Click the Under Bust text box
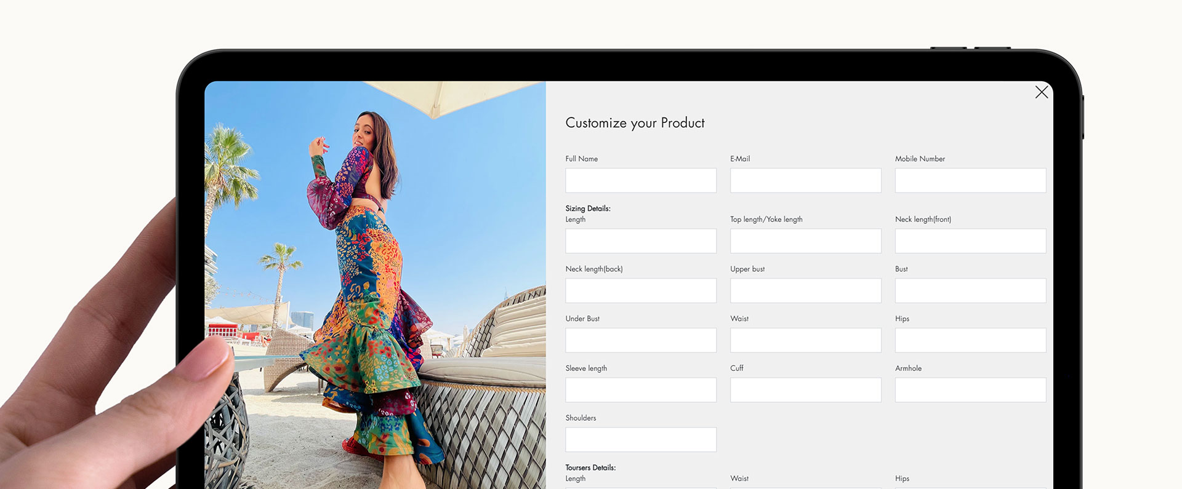1182x489 pixels. click(640, 340)
